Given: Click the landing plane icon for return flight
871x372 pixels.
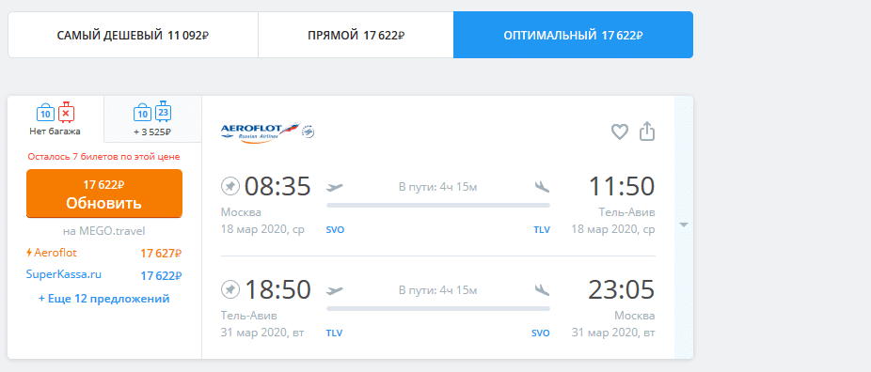Looking at the screenshot, I should click(x=542, y=290).
